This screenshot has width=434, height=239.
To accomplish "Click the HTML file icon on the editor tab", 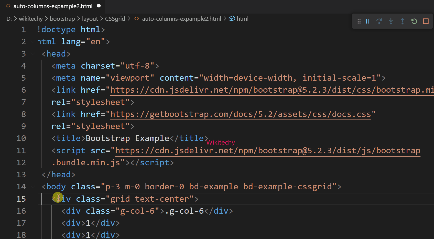I will click(8, 6).
